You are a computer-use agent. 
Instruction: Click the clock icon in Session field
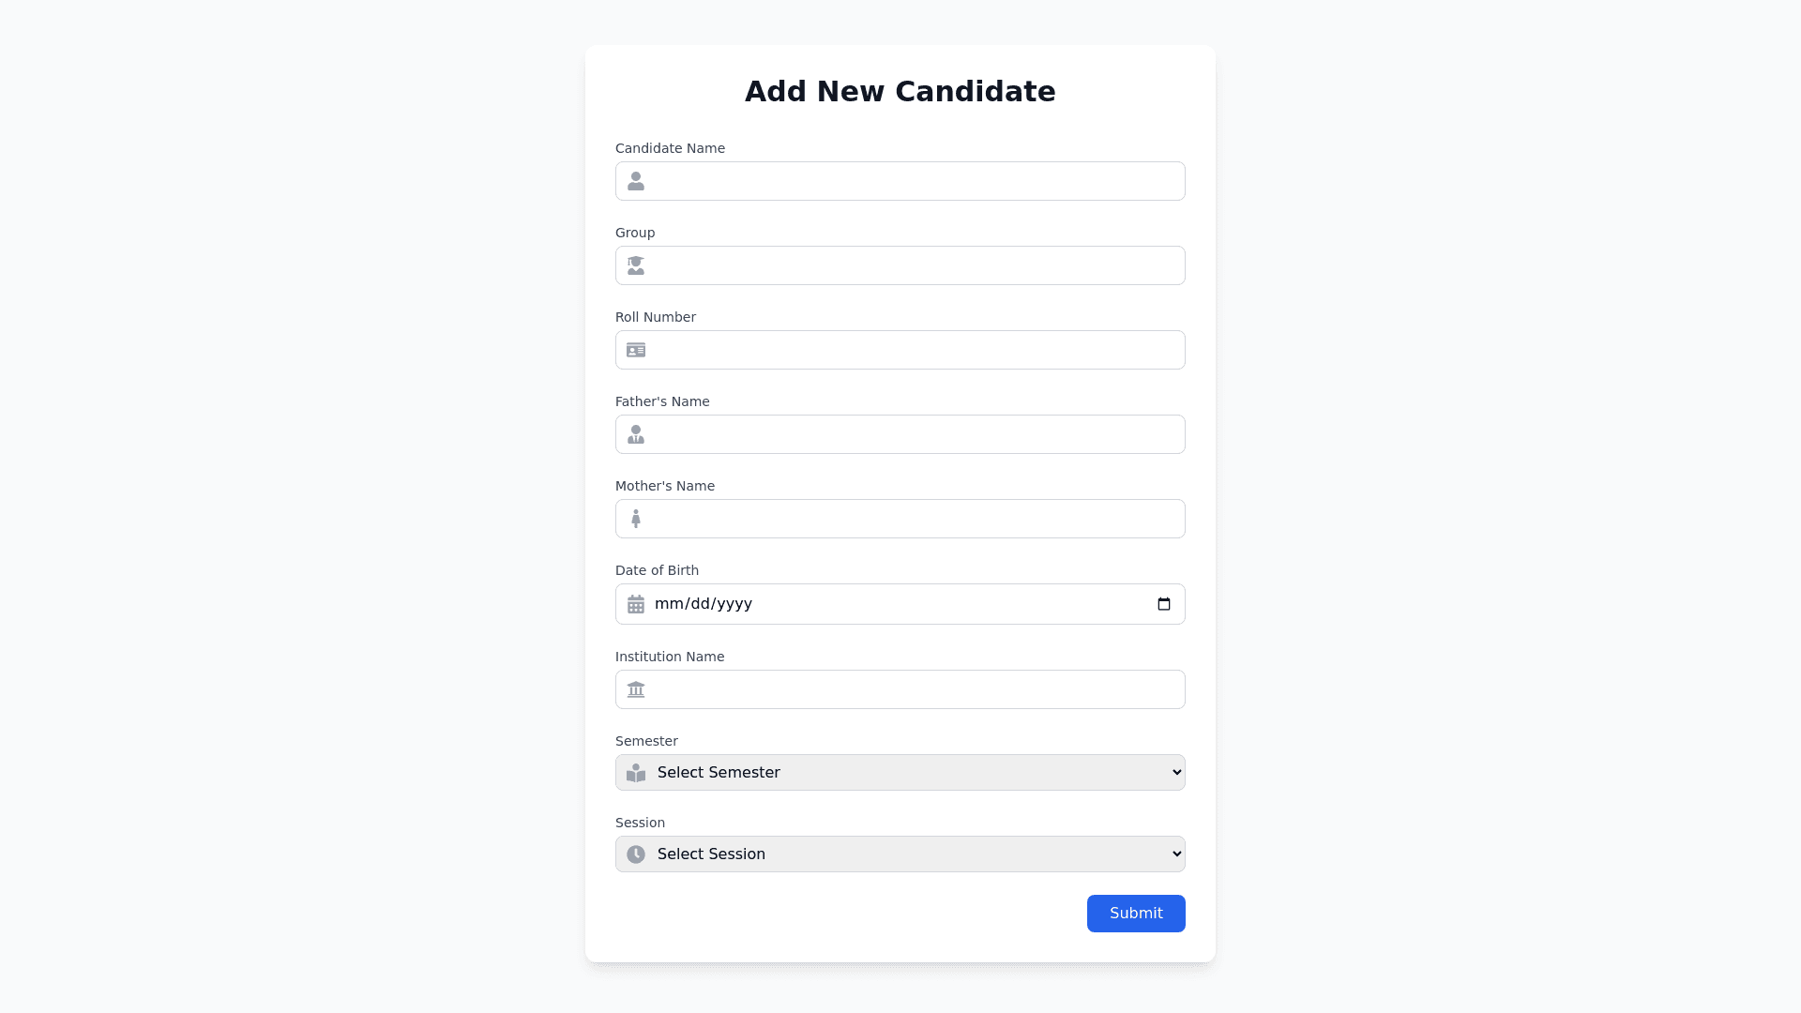pyautogui.click(x=636, y=854)
